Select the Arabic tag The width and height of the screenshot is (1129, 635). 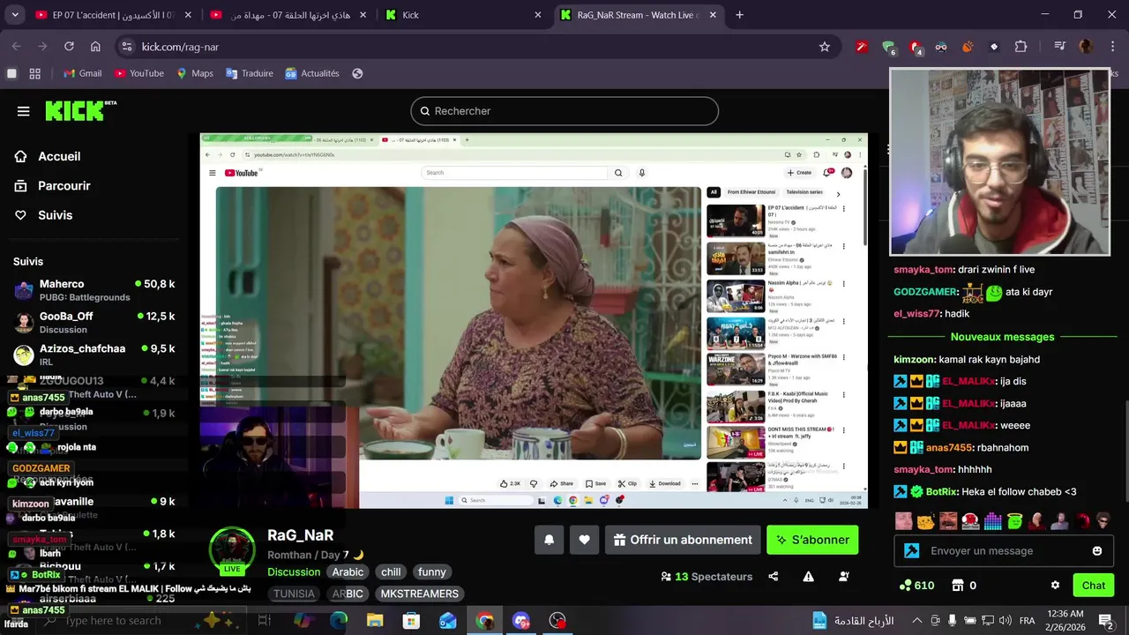[348, 571]
